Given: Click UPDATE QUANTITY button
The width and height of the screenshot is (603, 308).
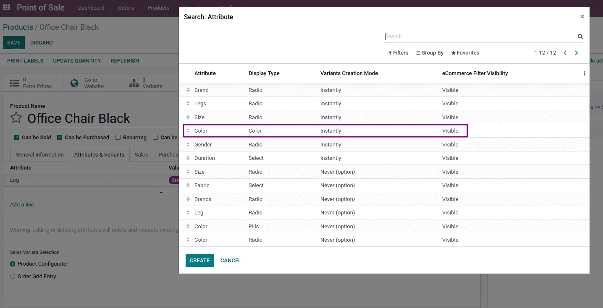Looking at the screenshot, I should click(77, 61).
